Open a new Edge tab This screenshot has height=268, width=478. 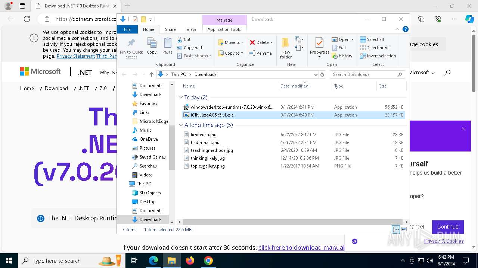click(x=127, y=6)
